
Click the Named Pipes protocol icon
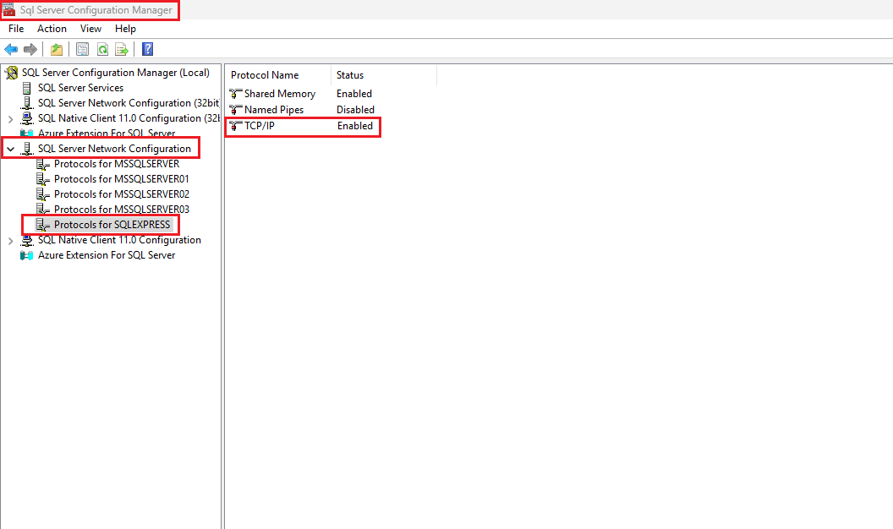click(236, 109)
